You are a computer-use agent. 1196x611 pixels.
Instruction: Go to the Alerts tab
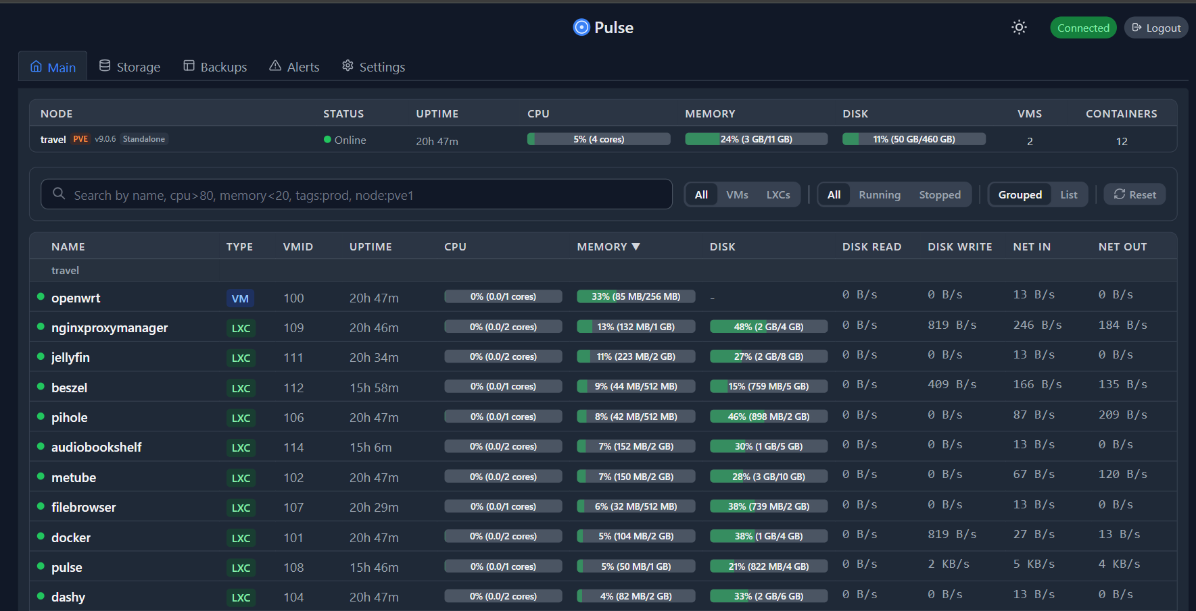pos(294,67)
